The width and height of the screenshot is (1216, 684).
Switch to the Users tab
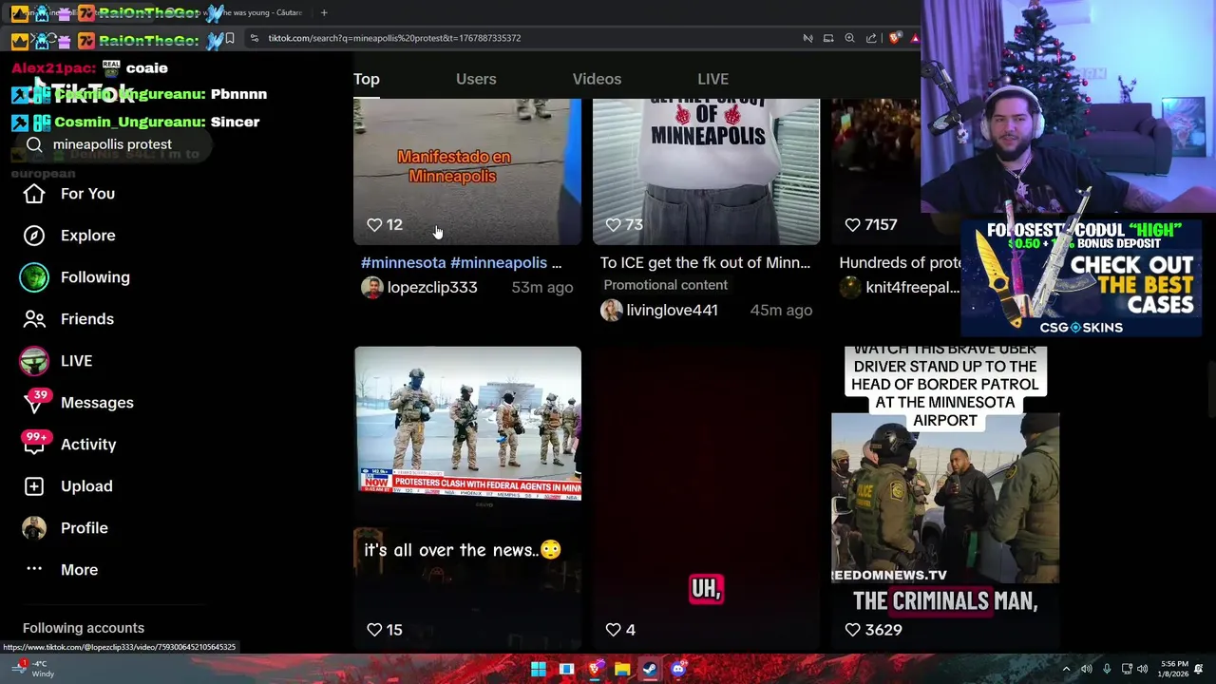point(476,79)
